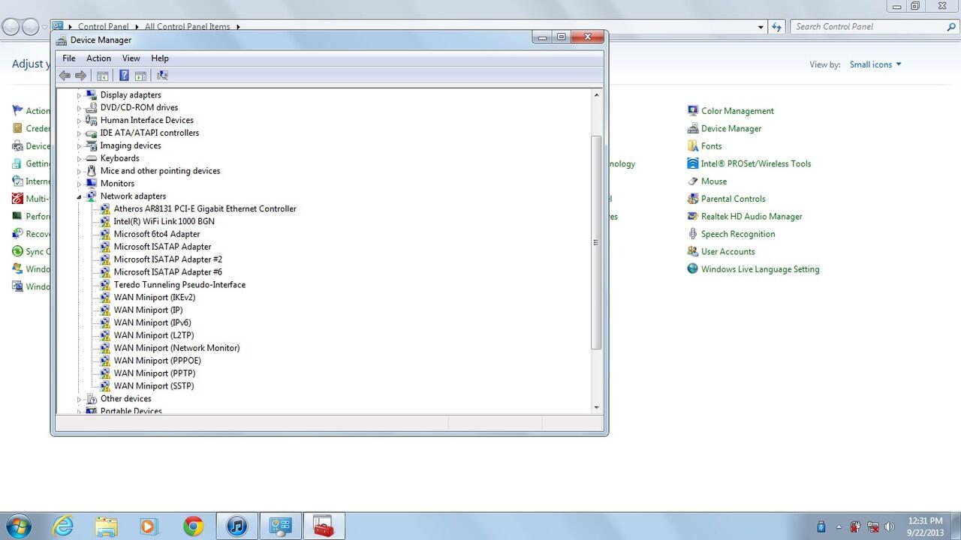961x540 pixels.
Task: Click the first Microsoft ISATAP Adapter device icon
Action: click(105, 247)
